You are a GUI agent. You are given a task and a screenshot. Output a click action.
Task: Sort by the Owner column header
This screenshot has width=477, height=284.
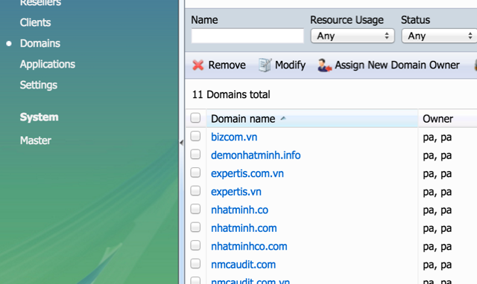click(437, 119)
